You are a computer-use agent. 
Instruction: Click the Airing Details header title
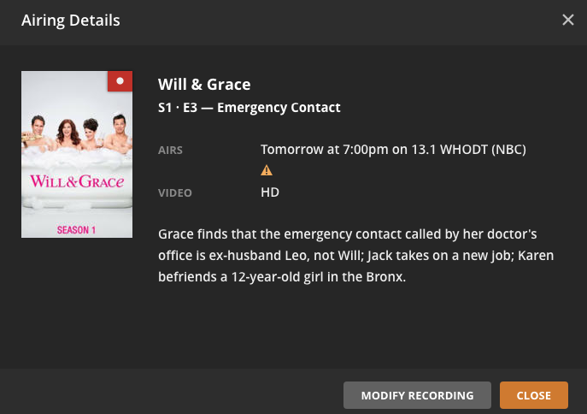click(70, 20)
